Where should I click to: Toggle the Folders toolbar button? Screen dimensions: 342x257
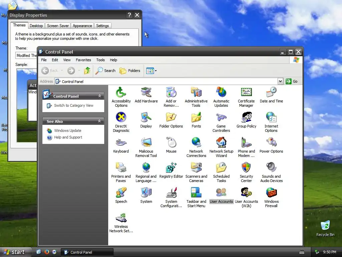point(130,71)
